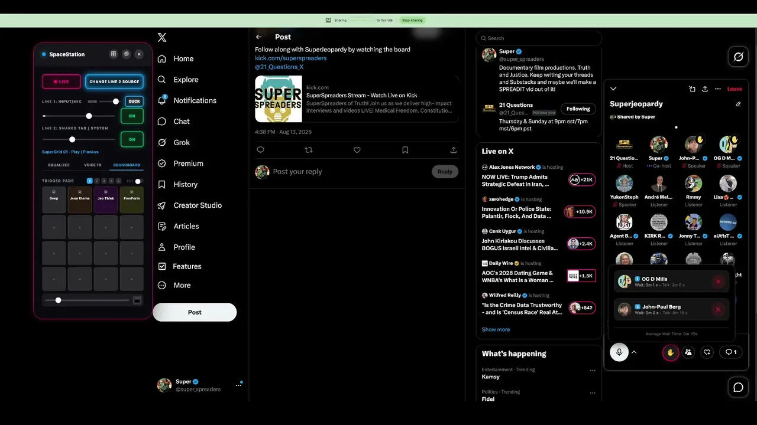
Task: Toggle the SpaceStation LIVE button
Action: click(61, 81)
